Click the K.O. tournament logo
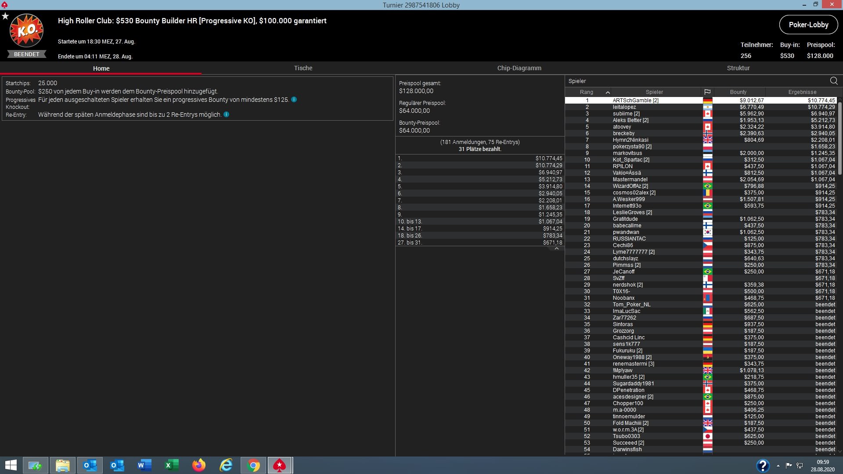This screenshot has width=843, height=474. [x=26, y=31]
